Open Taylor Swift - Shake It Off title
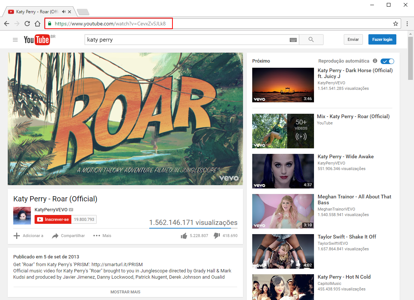The height and width of the screenshot is (300, 414). coord(347,237)
